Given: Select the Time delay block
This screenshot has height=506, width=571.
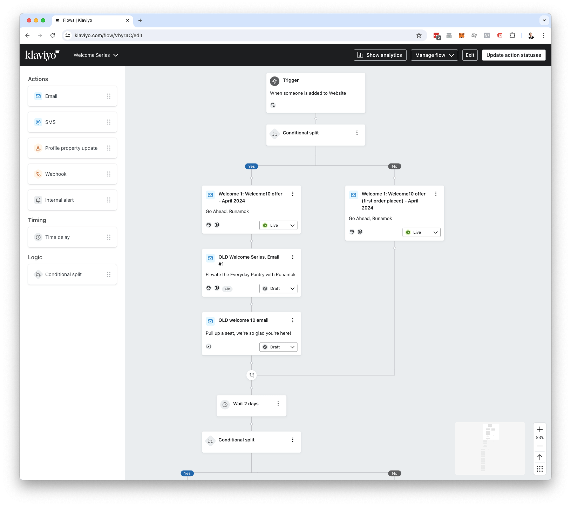Looking at the screenshot, I should click(x=72, y=237).
